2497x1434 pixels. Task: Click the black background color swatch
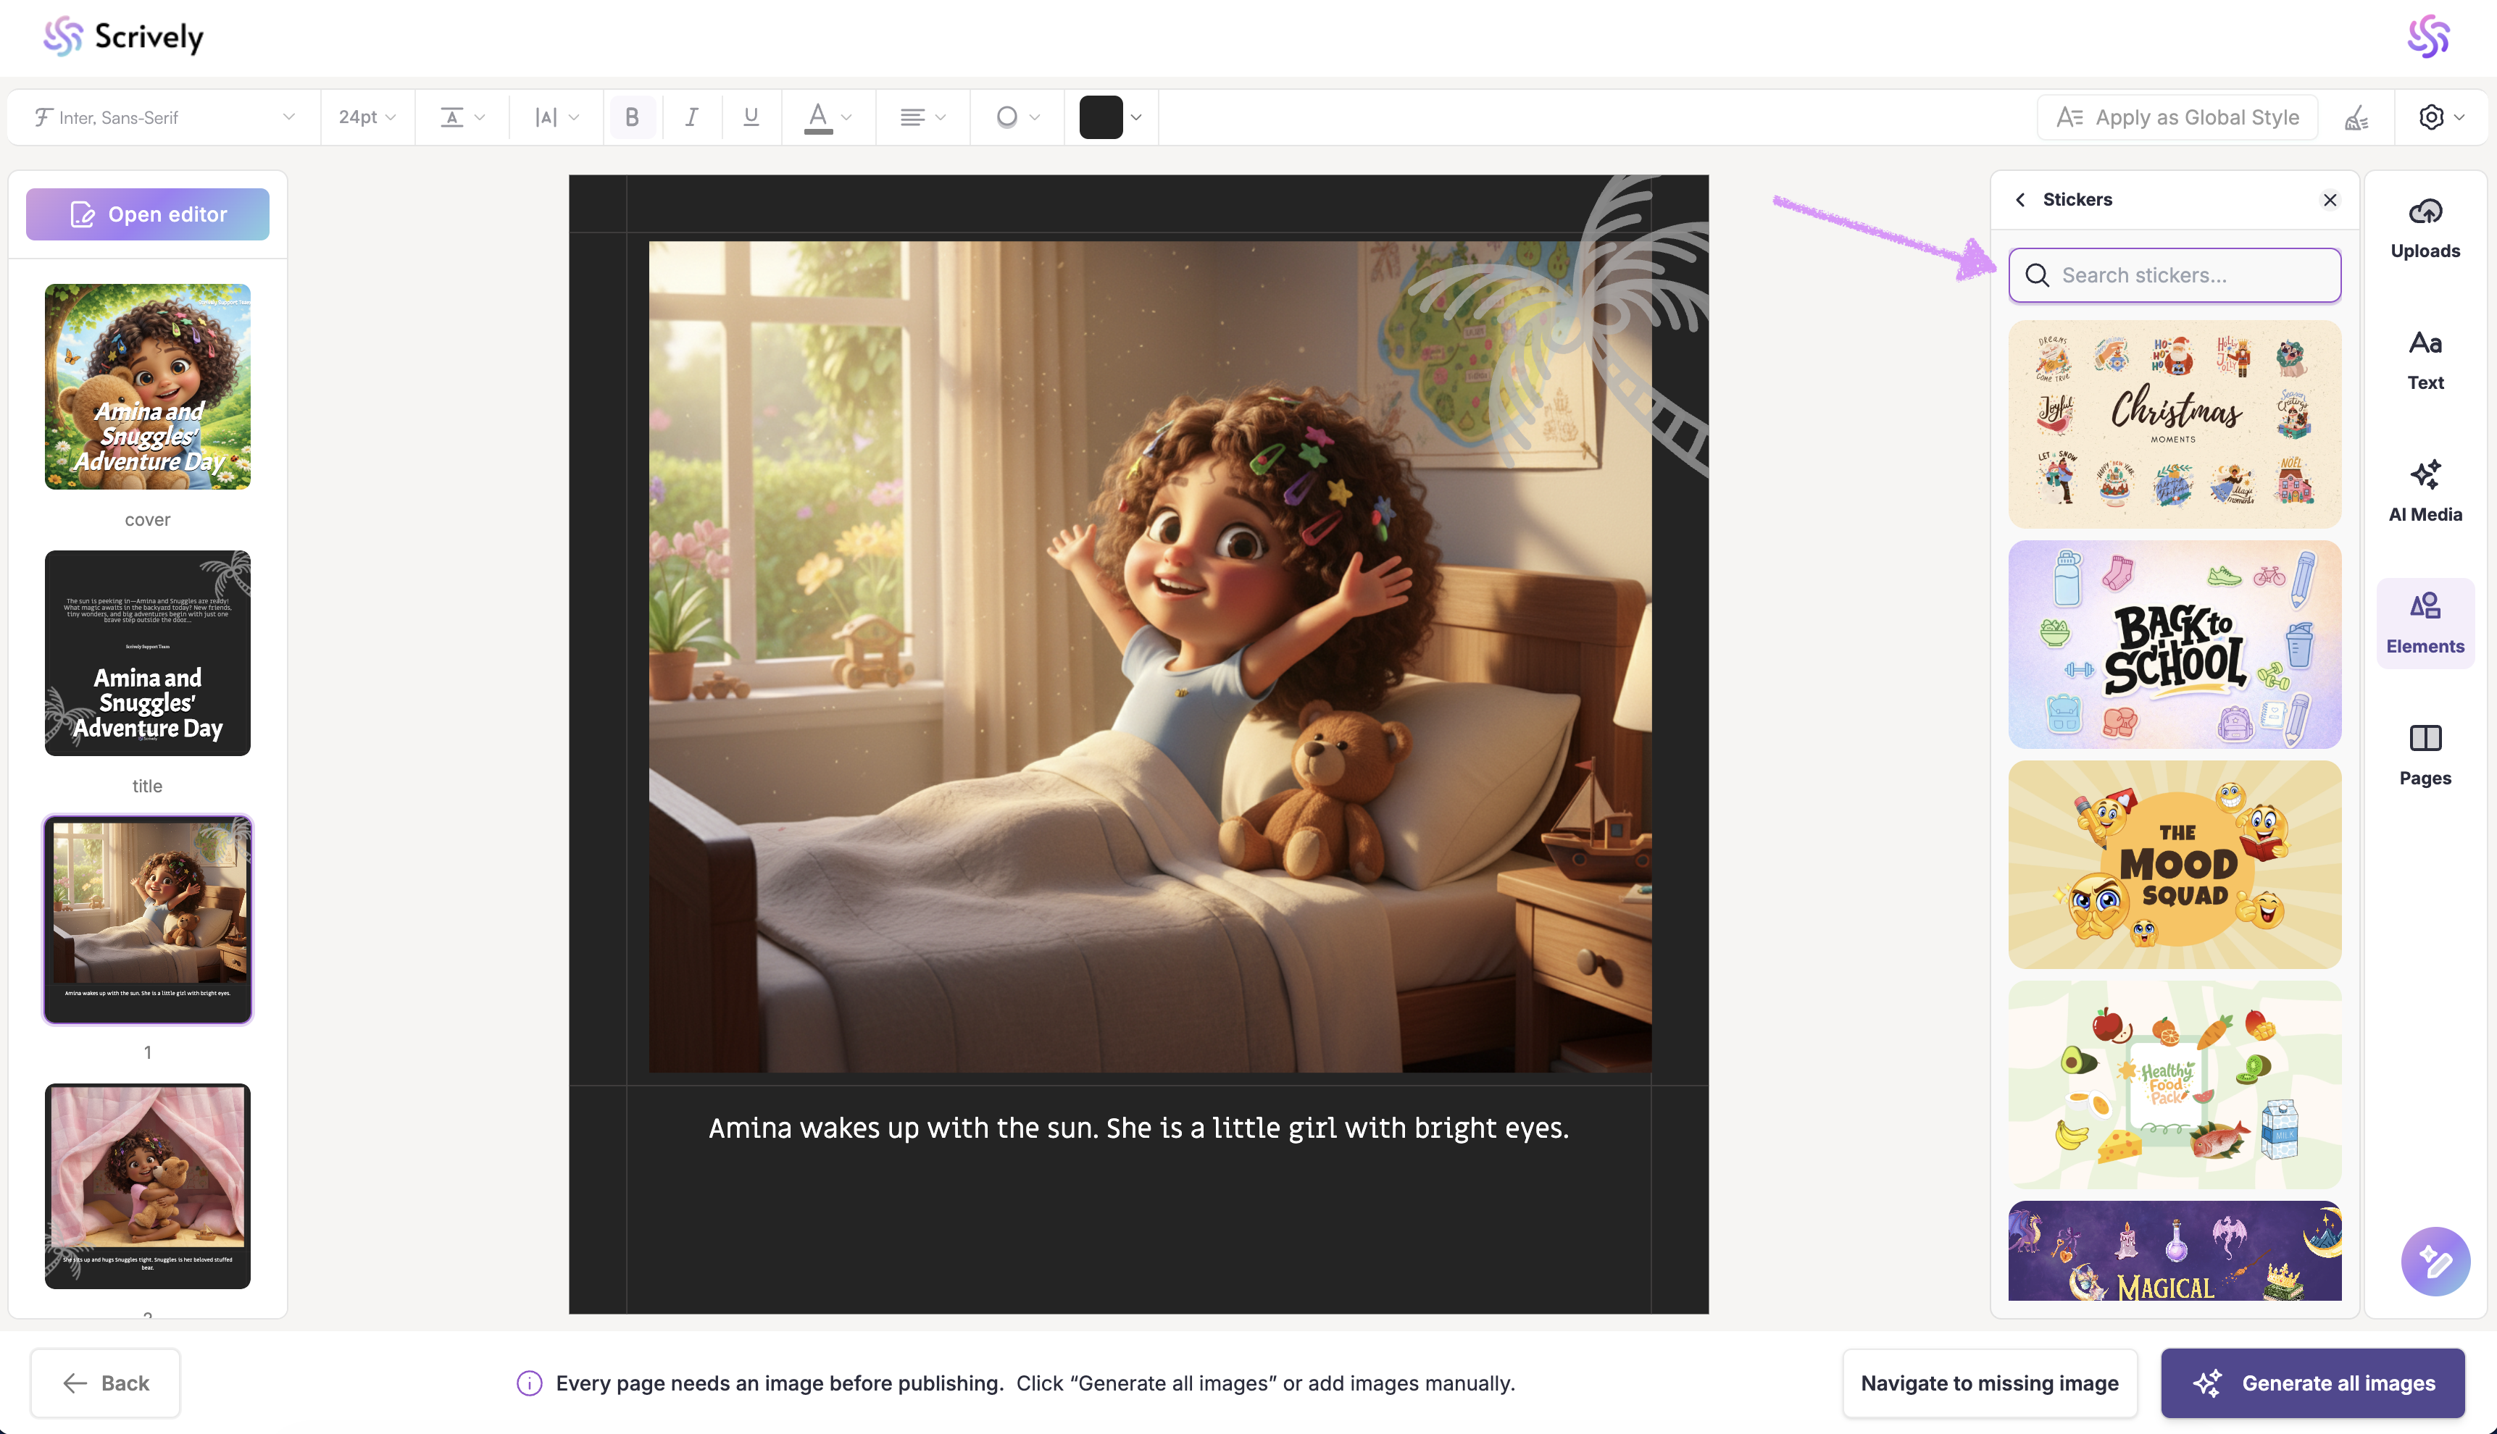[x=1101, y=117]
